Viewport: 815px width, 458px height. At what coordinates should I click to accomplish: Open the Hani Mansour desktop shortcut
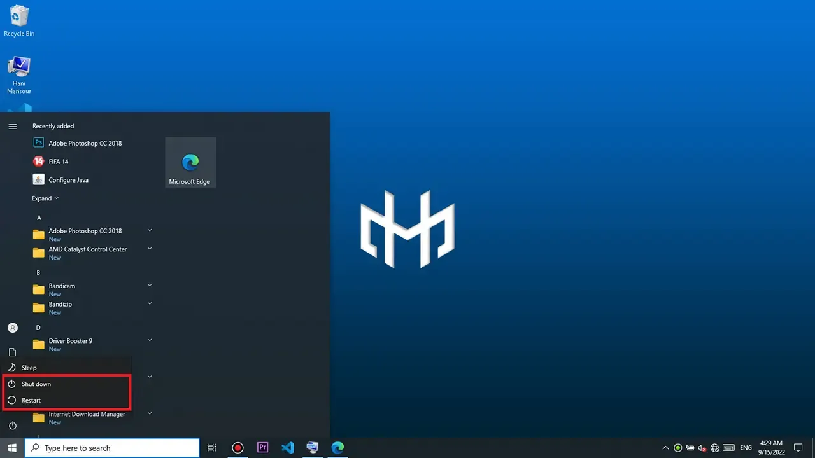[x=19, y=75]
